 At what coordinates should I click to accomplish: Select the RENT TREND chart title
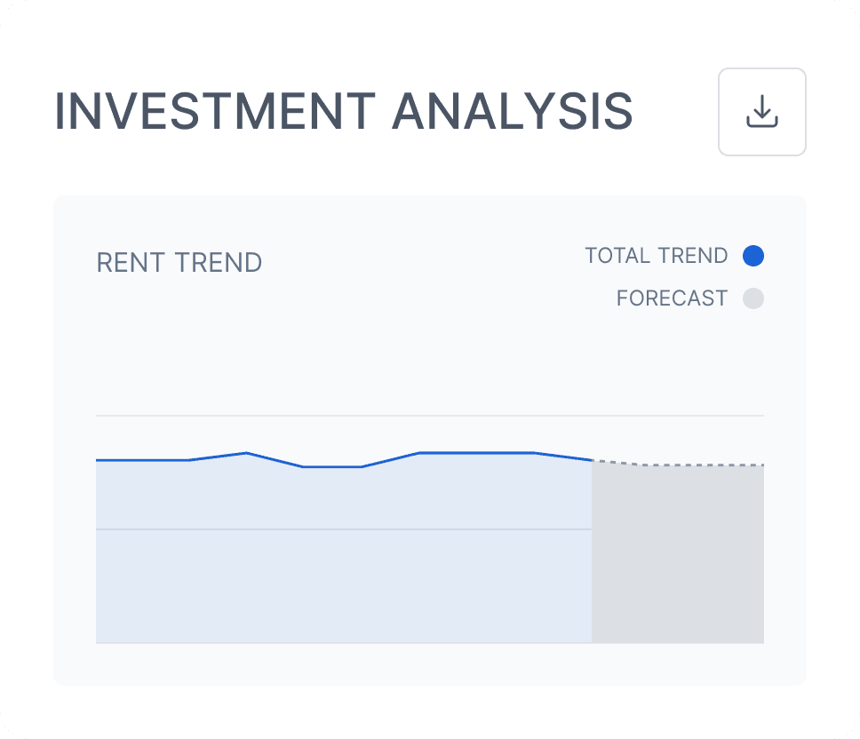point(179,263)
